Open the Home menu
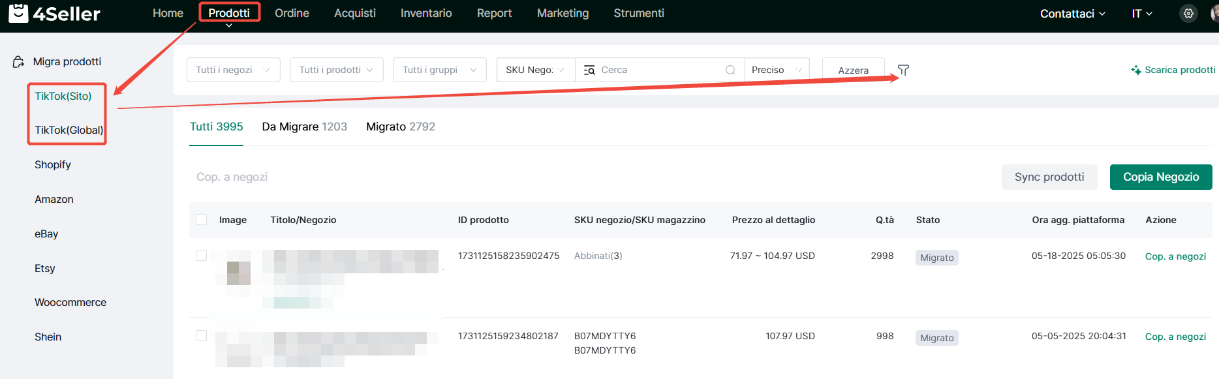This screenshot has width=1219, height=379. (x=168, y=13)
